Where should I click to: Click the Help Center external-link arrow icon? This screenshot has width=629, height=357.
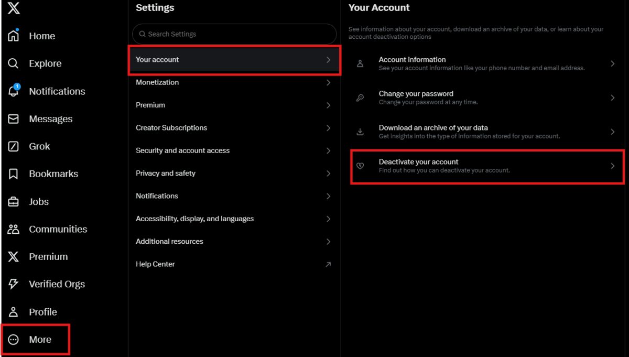point(328,264)
